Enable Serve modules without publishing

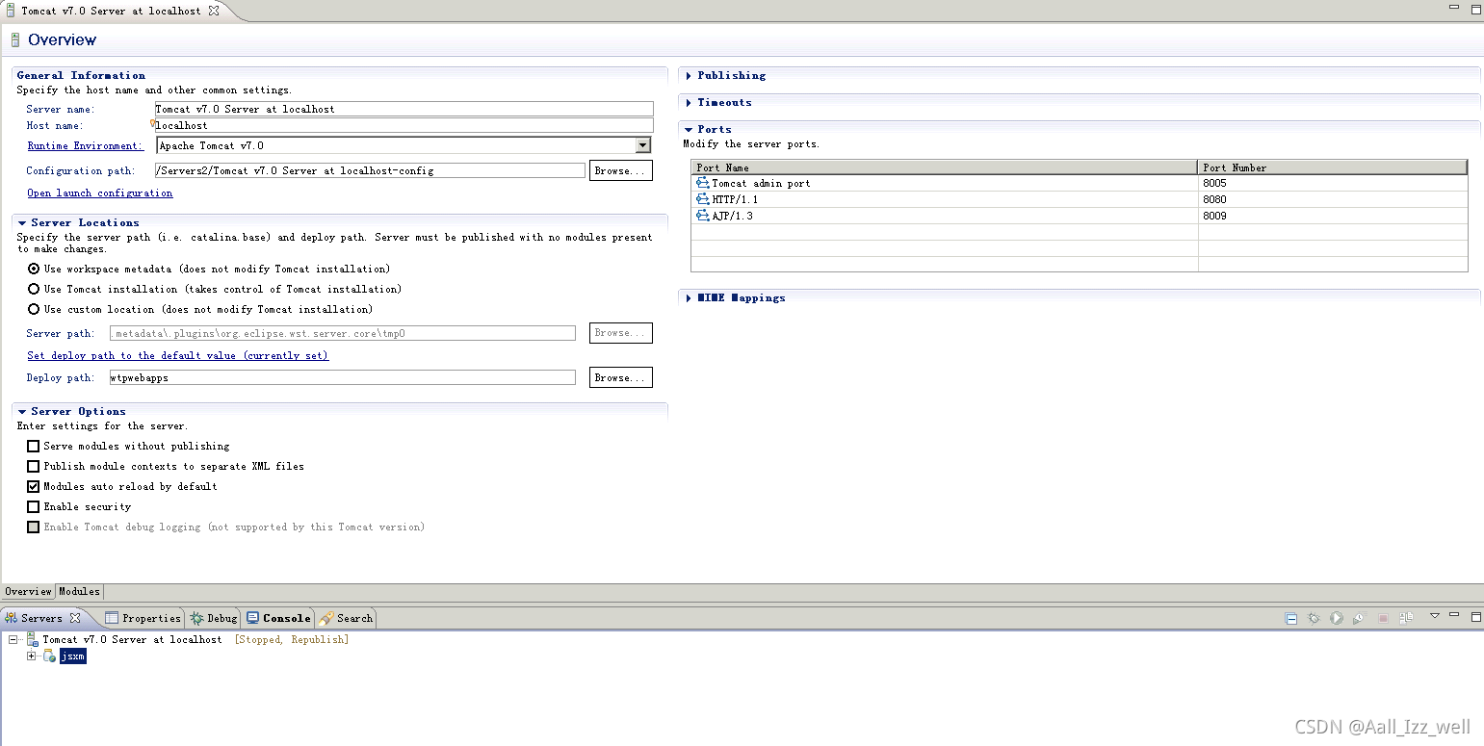[x=34, y=446]
